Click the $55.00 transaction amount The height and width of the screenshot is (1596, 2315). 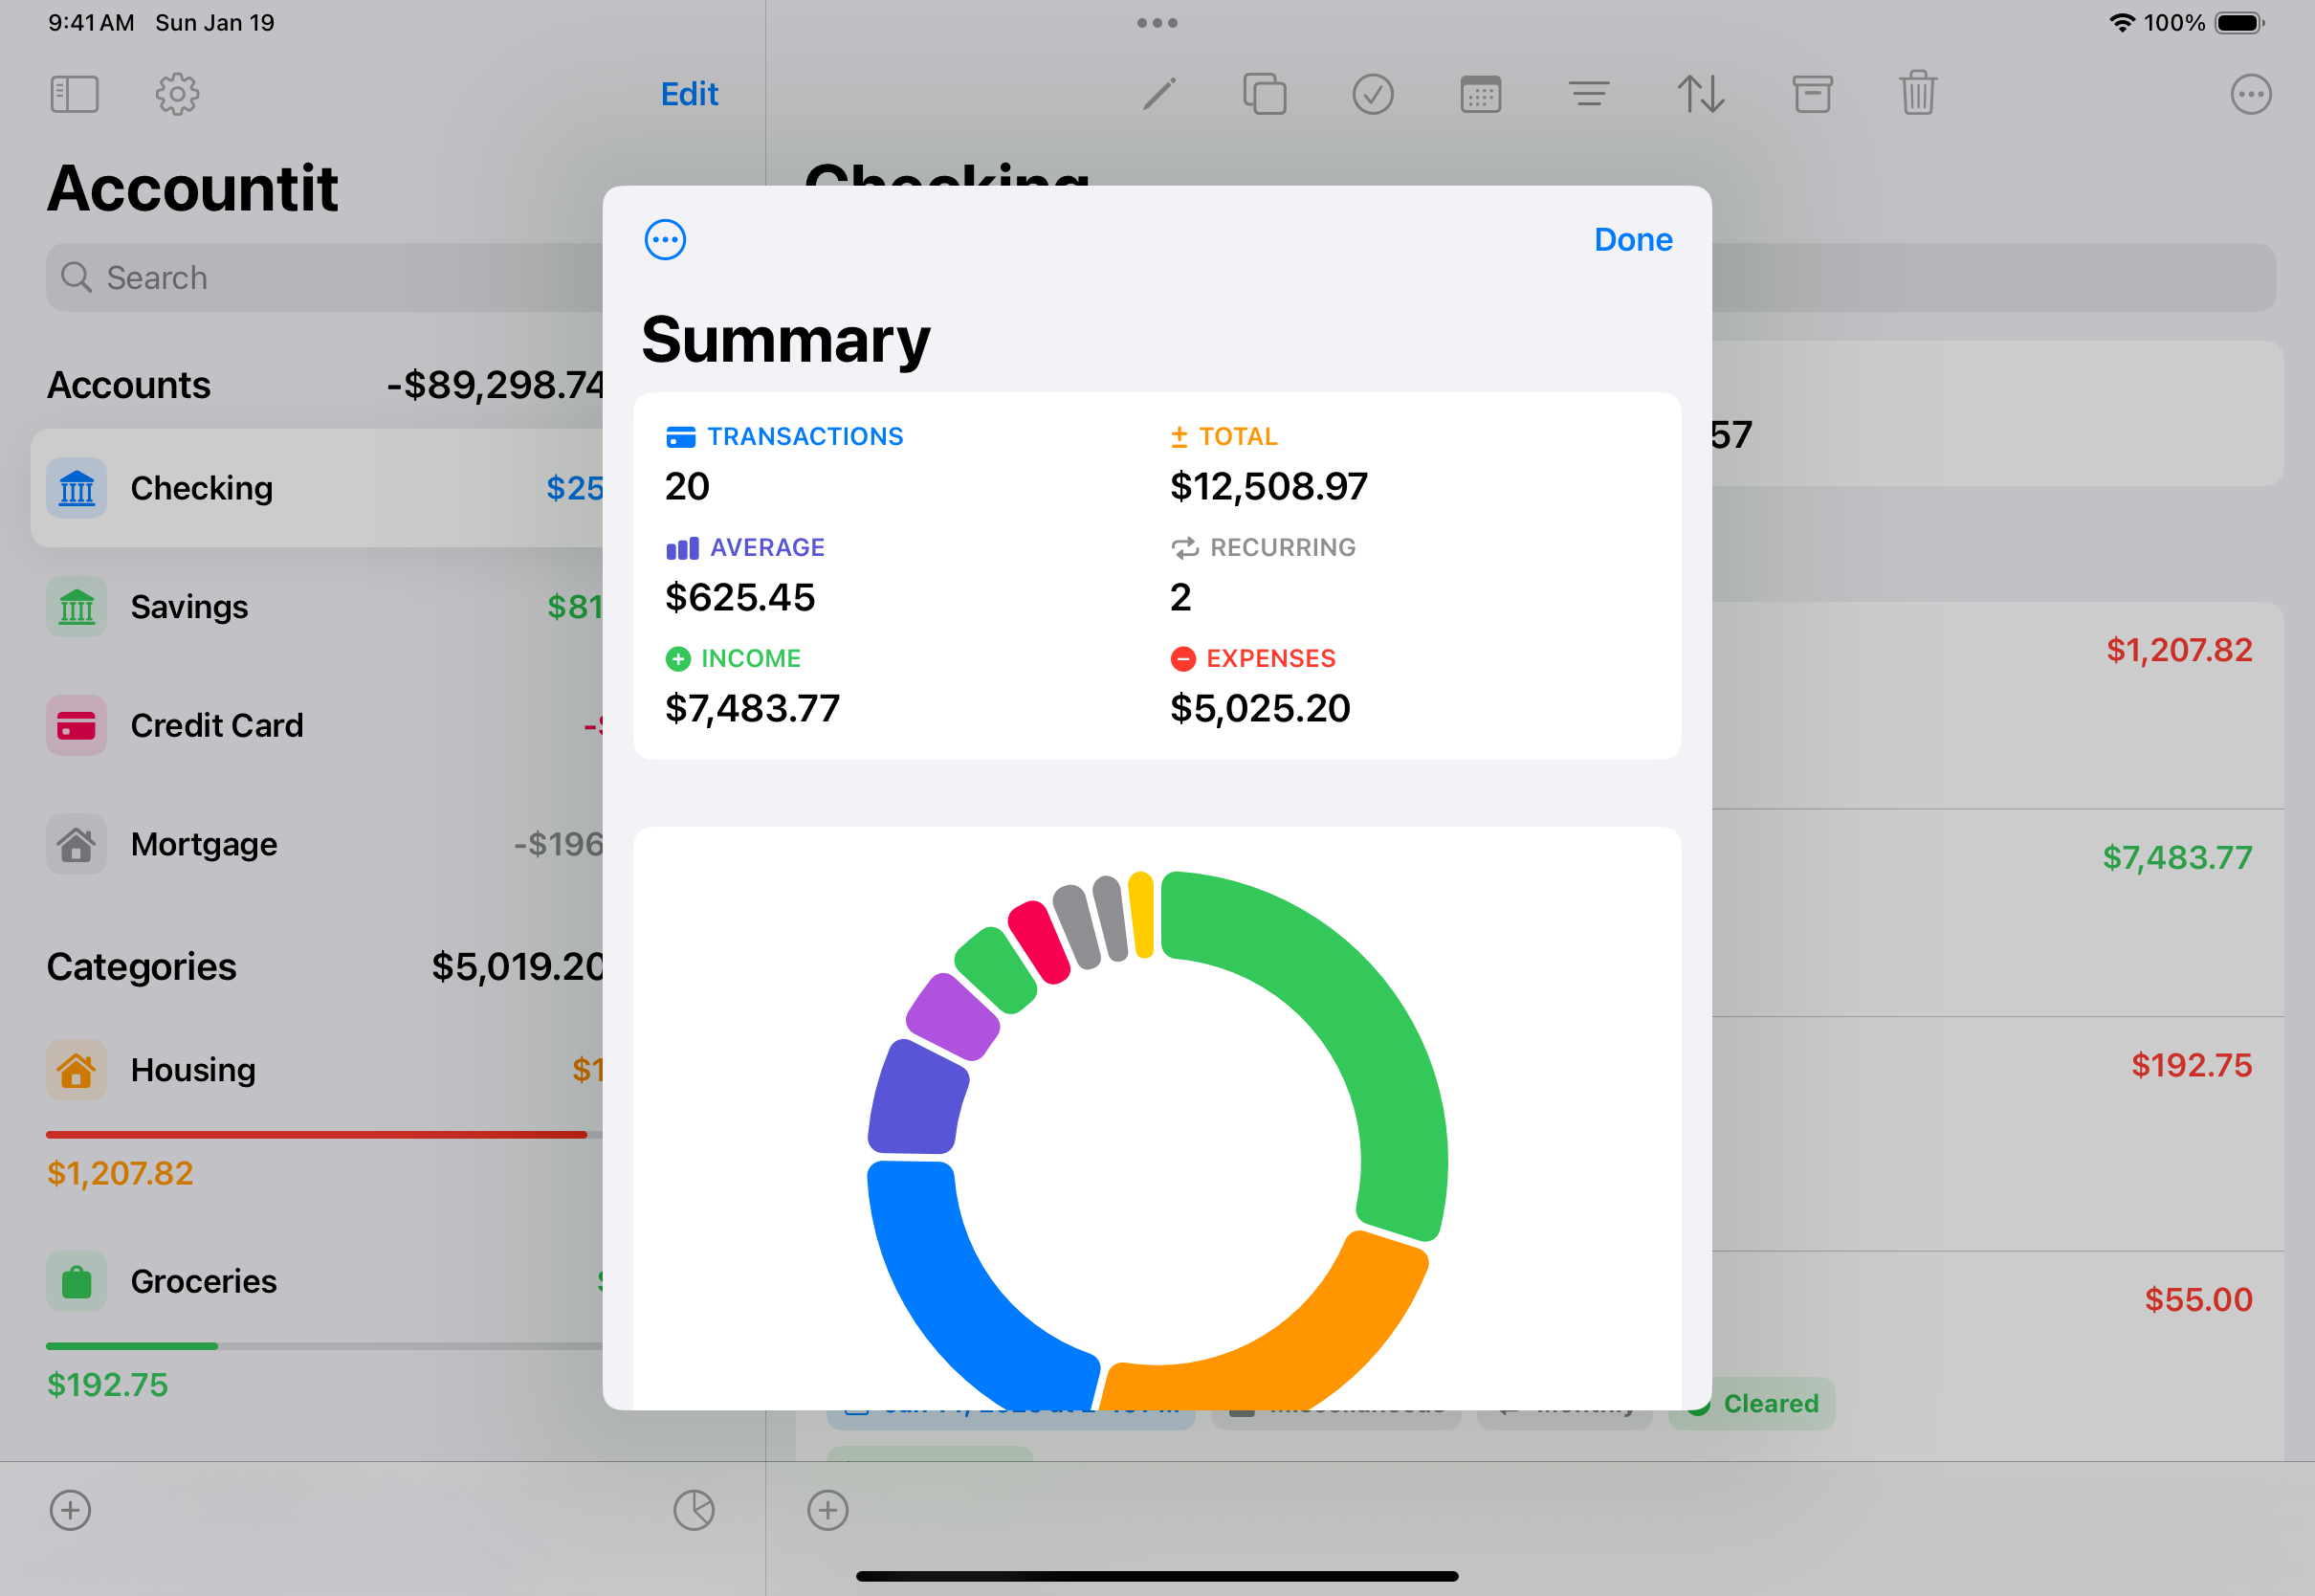[2197, 1300]
